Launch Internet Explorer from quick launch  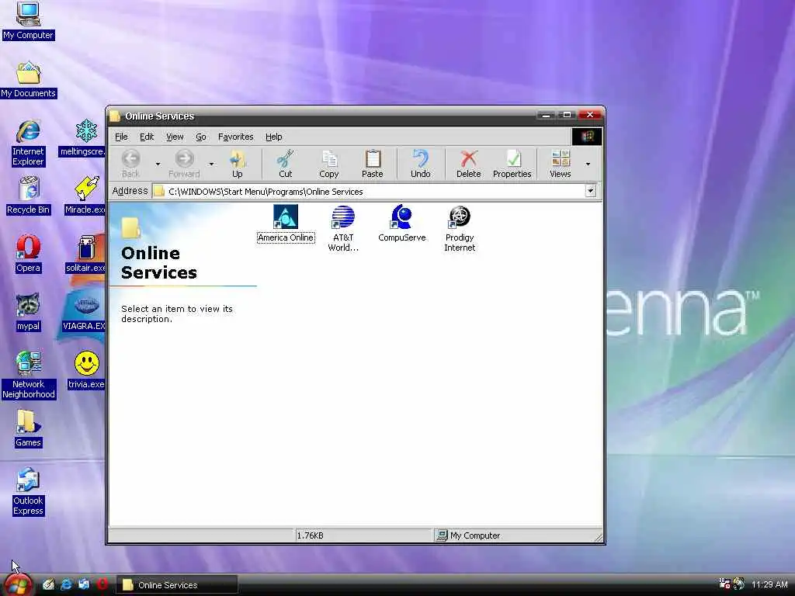(66, 584)
